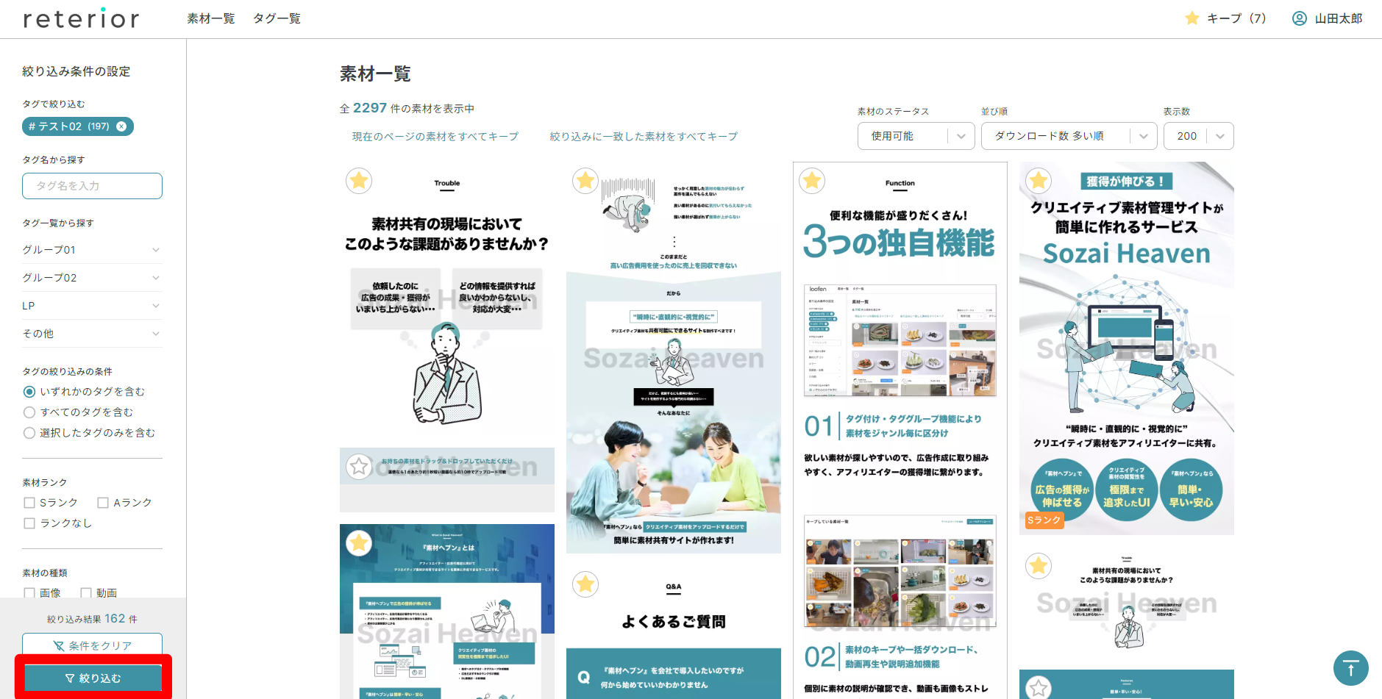
Task: Unkeep the Trouble 素材共有の現場において card star
Action: click(359, 180)
